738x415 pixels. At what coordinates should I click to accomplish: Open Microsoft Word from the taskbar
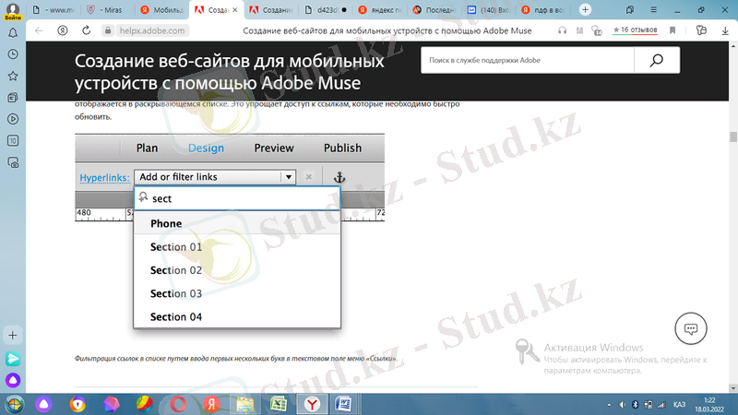coord(342,404)
